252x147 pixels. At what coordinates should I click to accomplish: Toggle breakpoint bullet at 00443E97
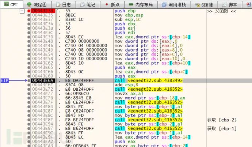tap(29, 128)
